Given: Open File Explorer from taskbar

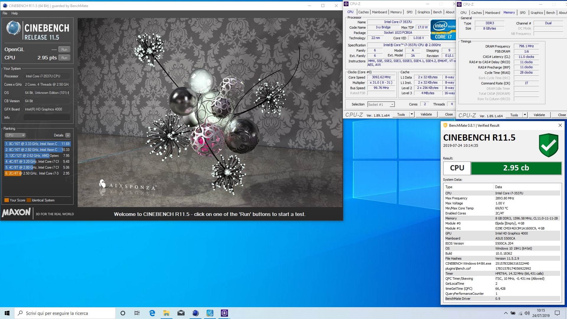Looking at the screenshot, I should tap(166, 313).
